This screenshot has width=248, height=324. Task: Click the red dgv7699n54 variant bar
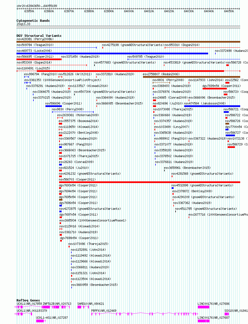click(215, 89)
